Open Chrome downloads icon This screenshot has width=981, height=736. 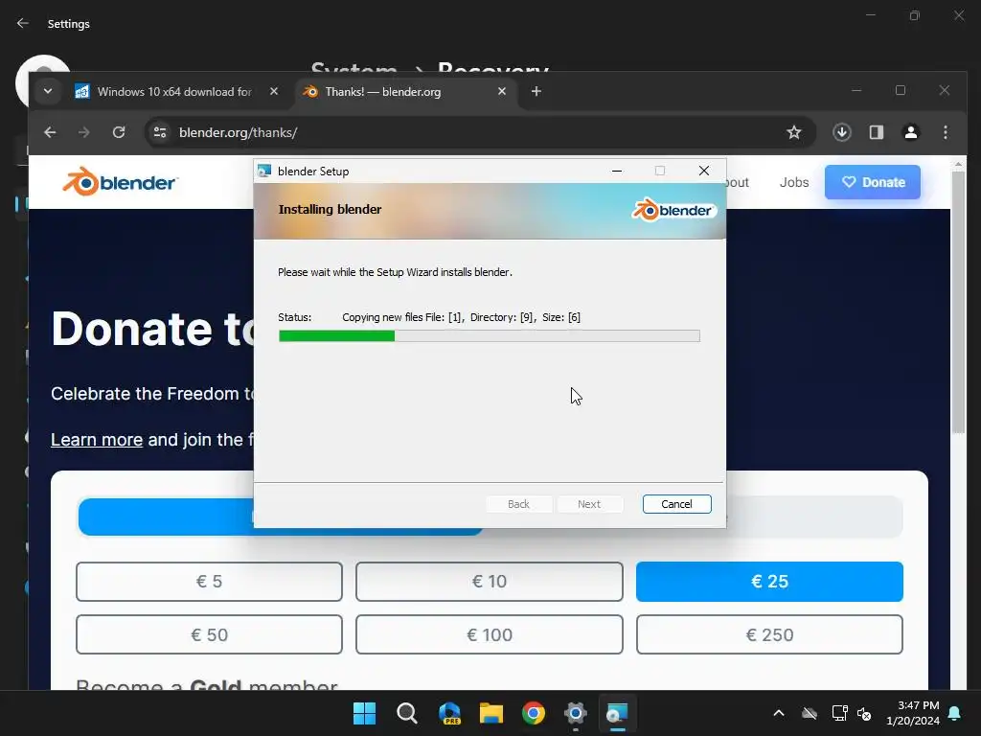842,132
